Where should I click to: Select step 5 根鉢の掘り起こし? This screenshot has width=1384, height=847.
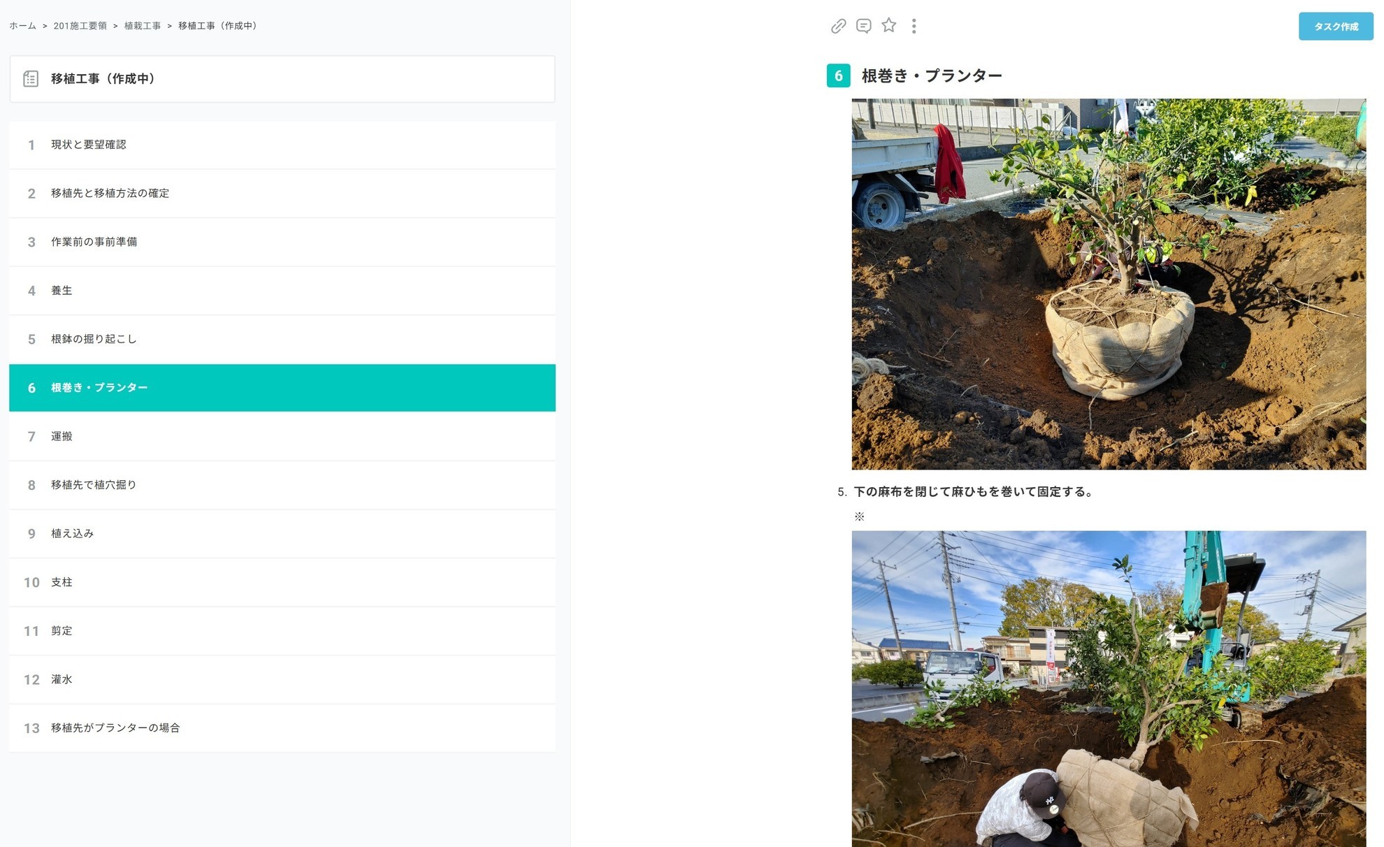[x=282, y=339]
